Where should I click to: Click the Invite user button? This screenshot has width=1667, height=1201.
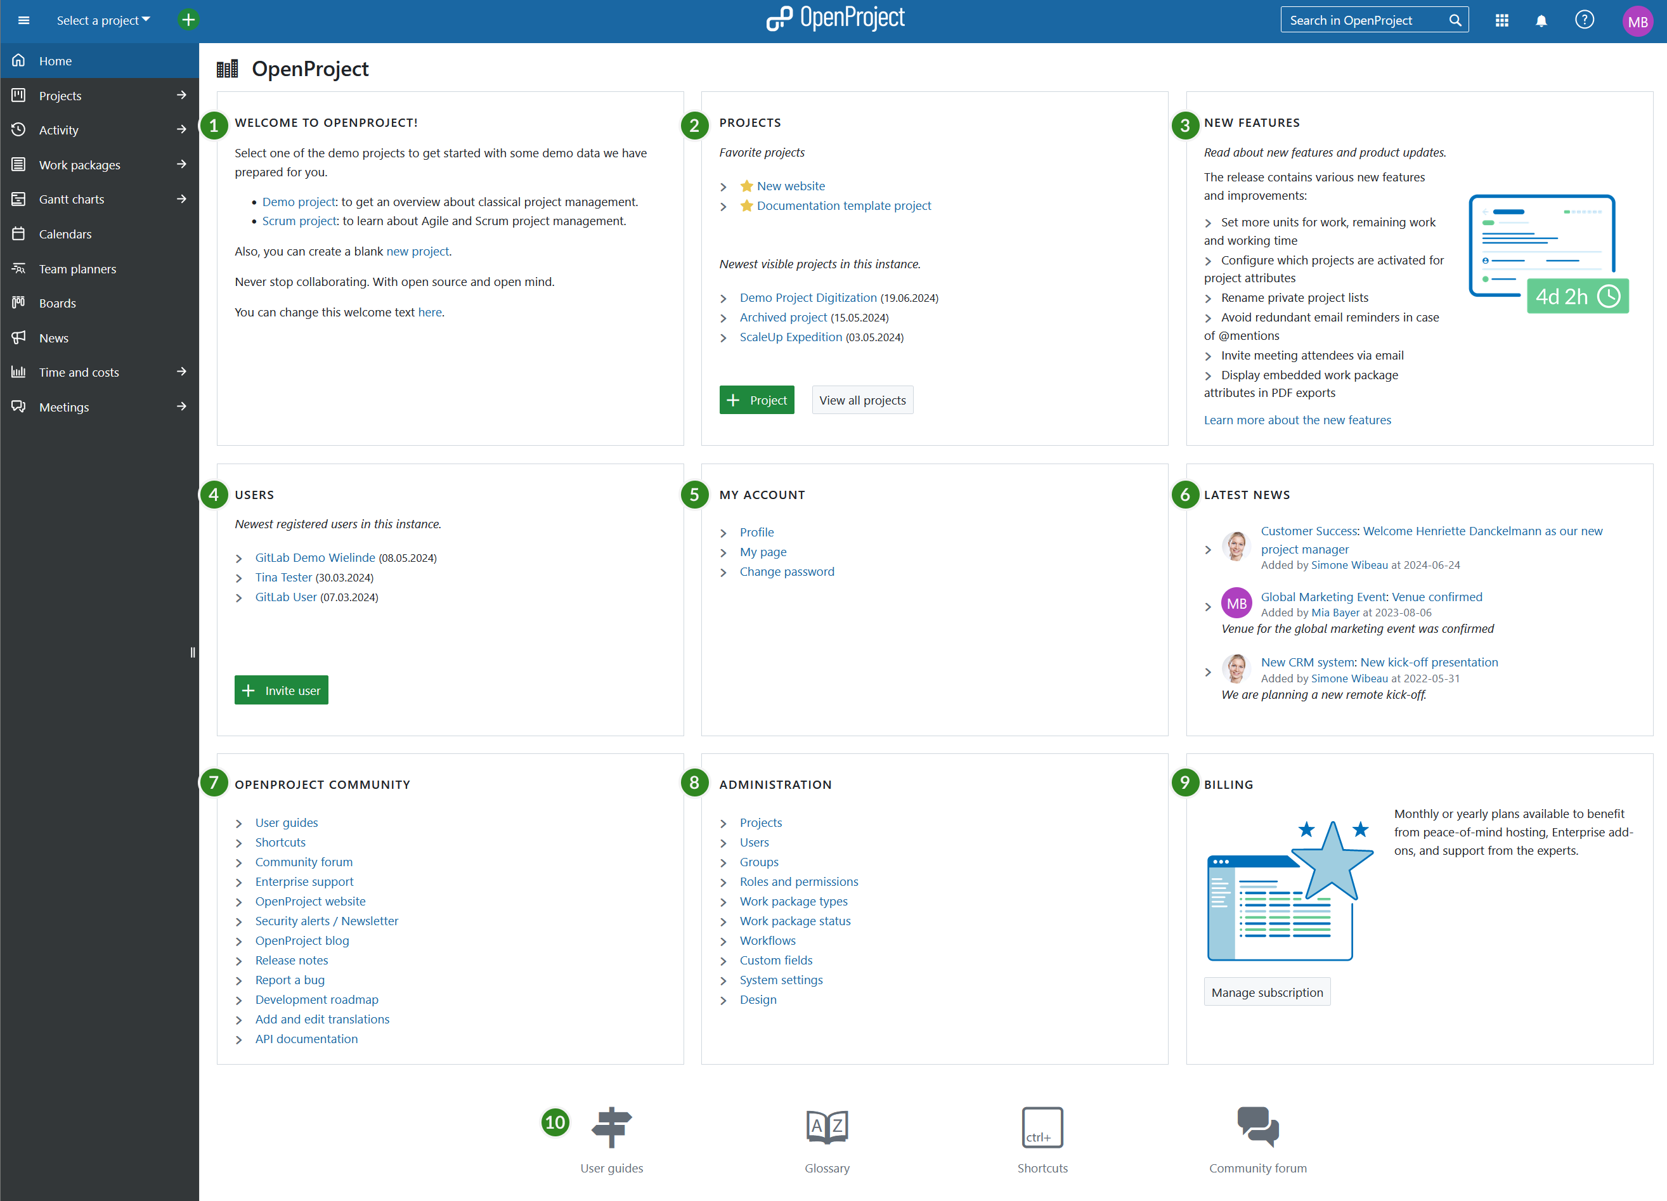click(281, 690)
